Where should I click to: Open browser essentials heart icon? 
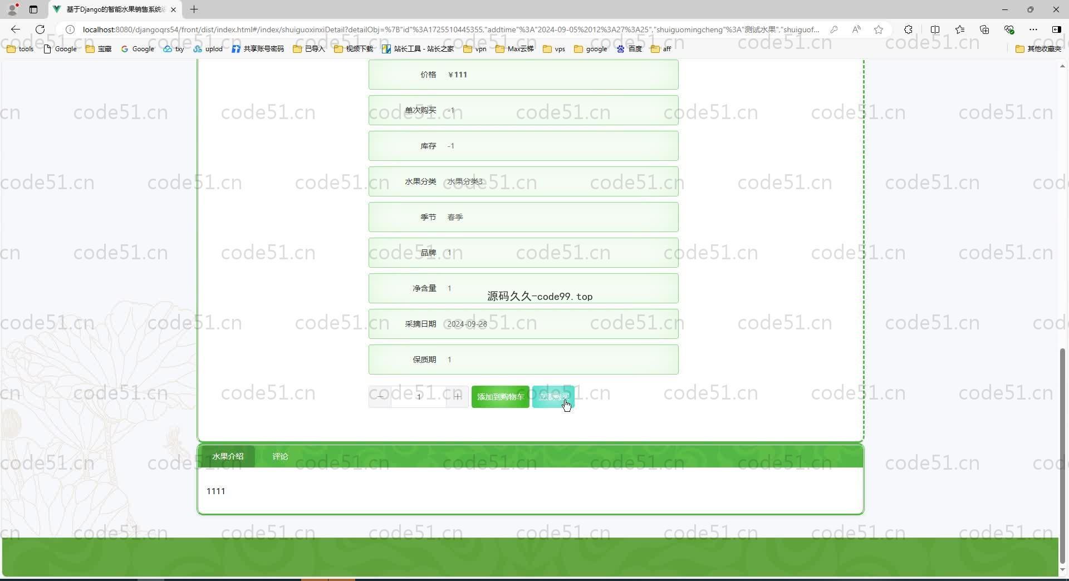coord(1009,29)
